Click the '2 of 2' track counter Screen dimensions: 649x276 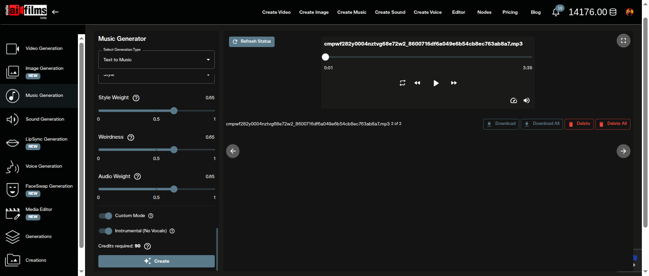coord(396,124)
